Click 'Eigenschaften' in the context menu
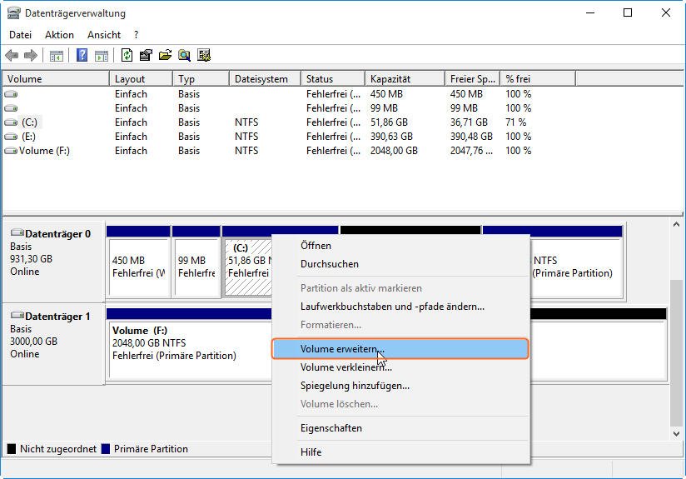686x479 pixels. pyautogui.click(x=331, y=428)
